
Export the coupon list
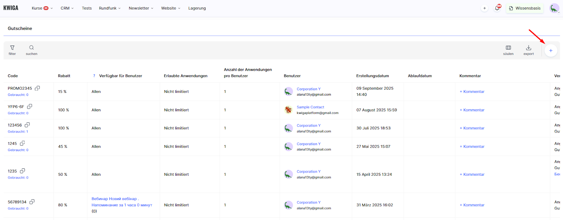[529, 50]
